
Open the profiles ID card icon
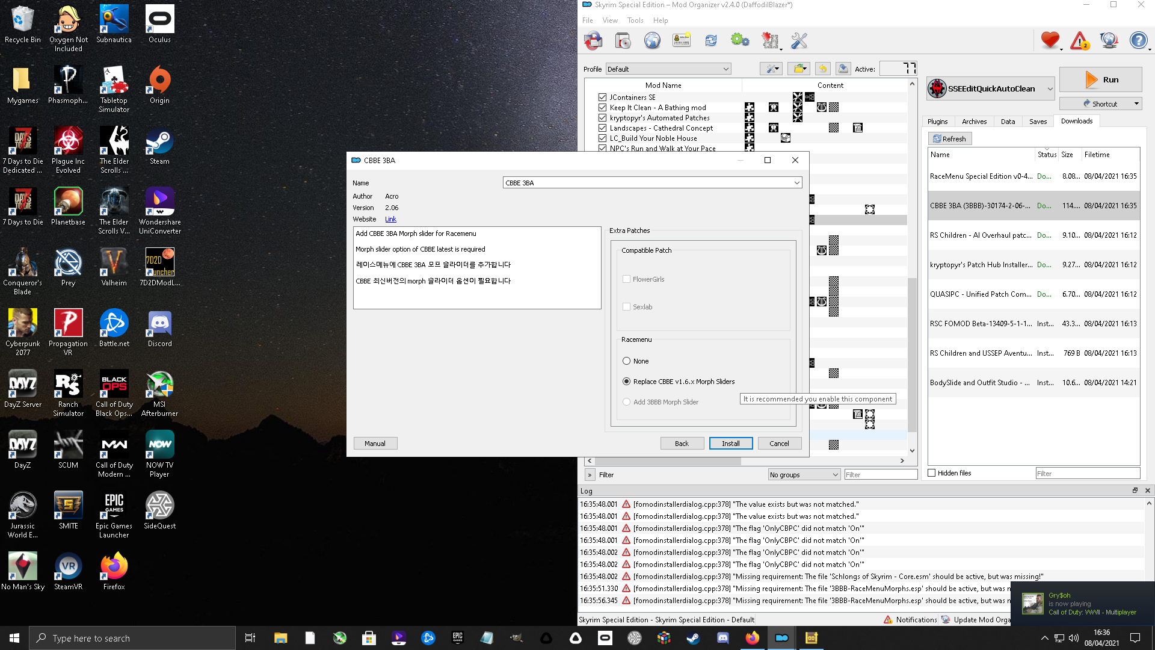tap(682, 41)
